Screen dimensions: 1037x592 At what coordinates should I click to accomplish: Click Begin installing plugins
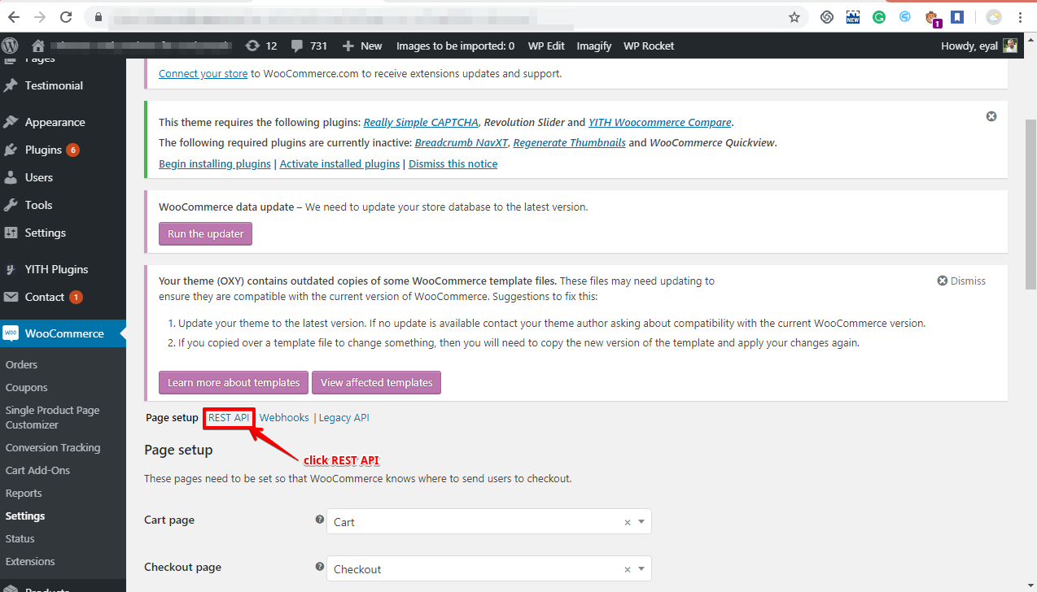coord(215,163)
